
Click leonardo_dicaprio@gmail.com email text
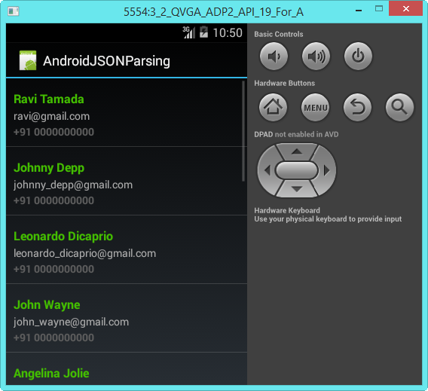[85, 253]
